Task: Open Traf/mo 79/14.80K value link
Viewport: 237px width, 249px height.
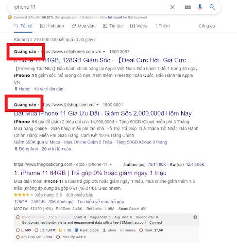Action: 157,164
